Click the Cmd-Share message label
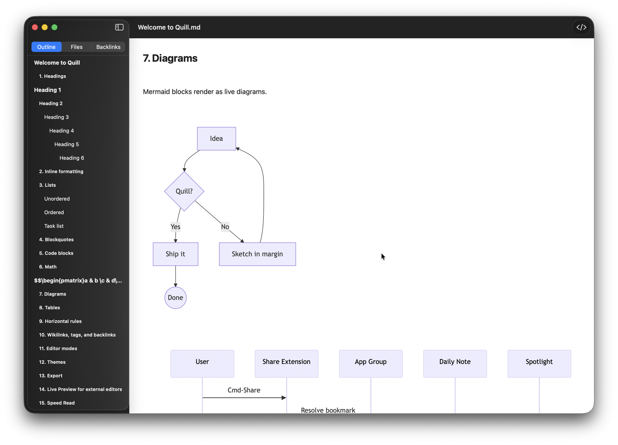618x445 pixels. (244, 390)
